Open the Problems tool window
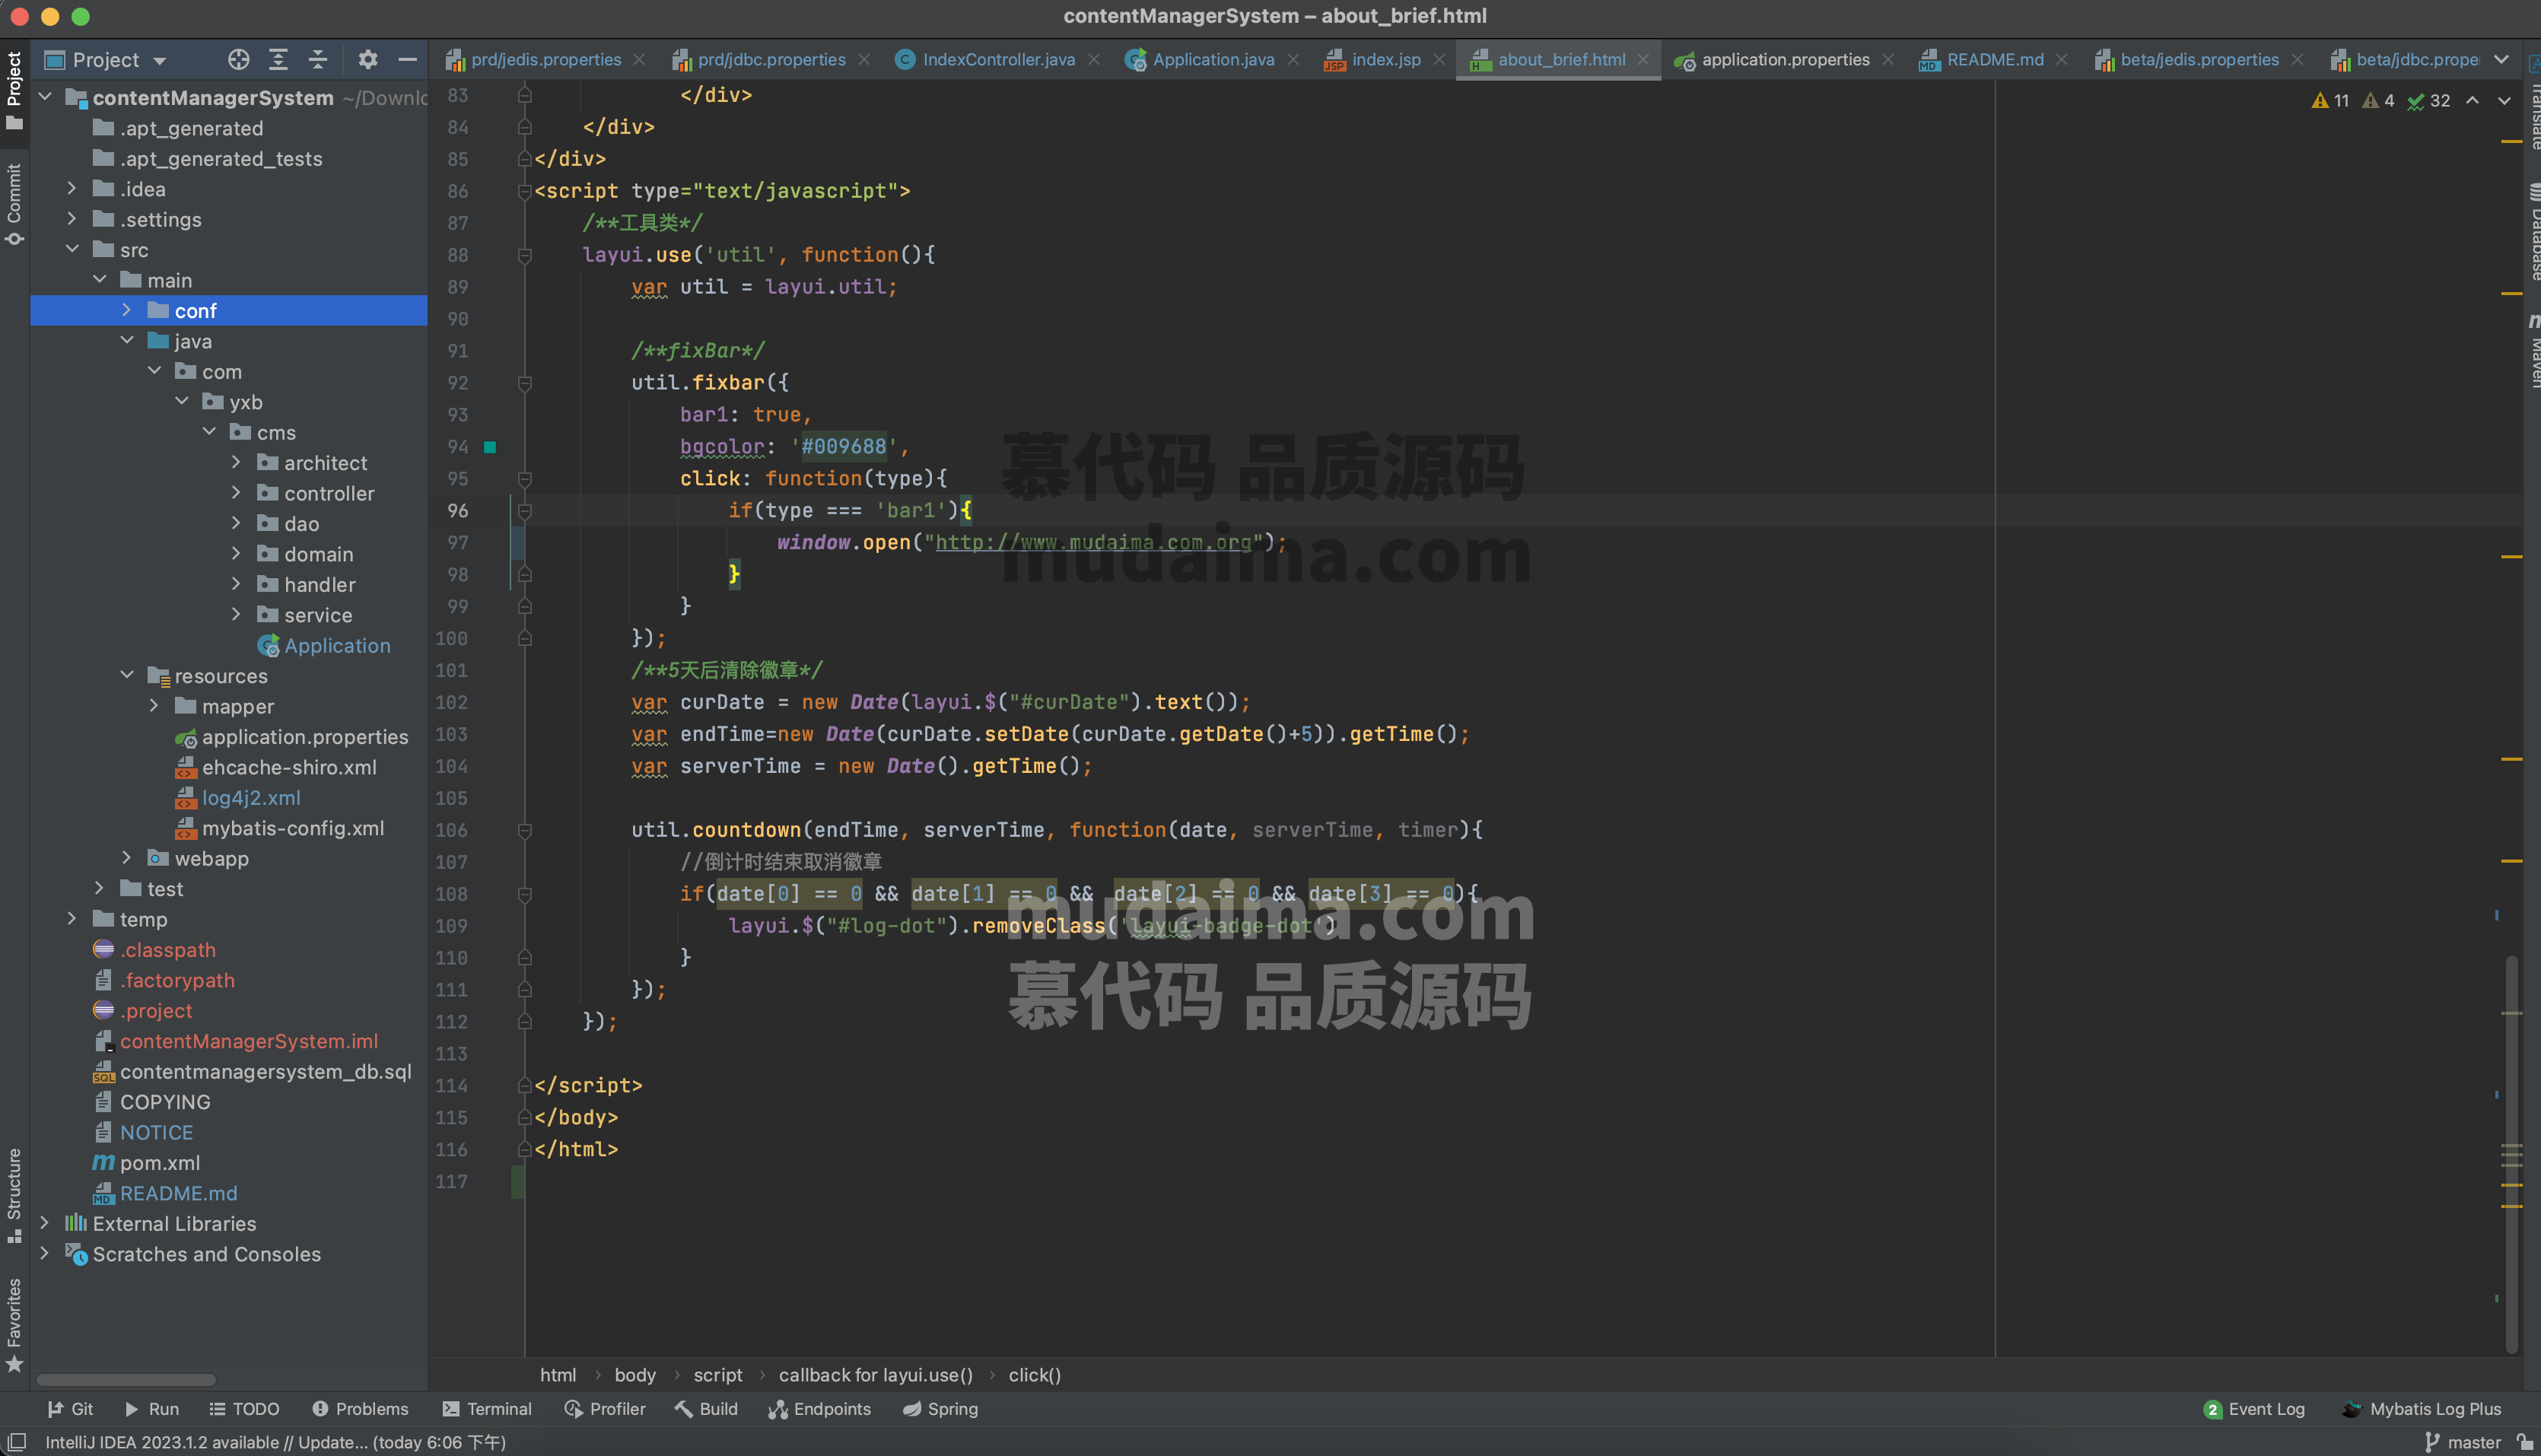Image resolution: width=2541 pixels, height=1456 pixels. click(x=360, y=1408)
